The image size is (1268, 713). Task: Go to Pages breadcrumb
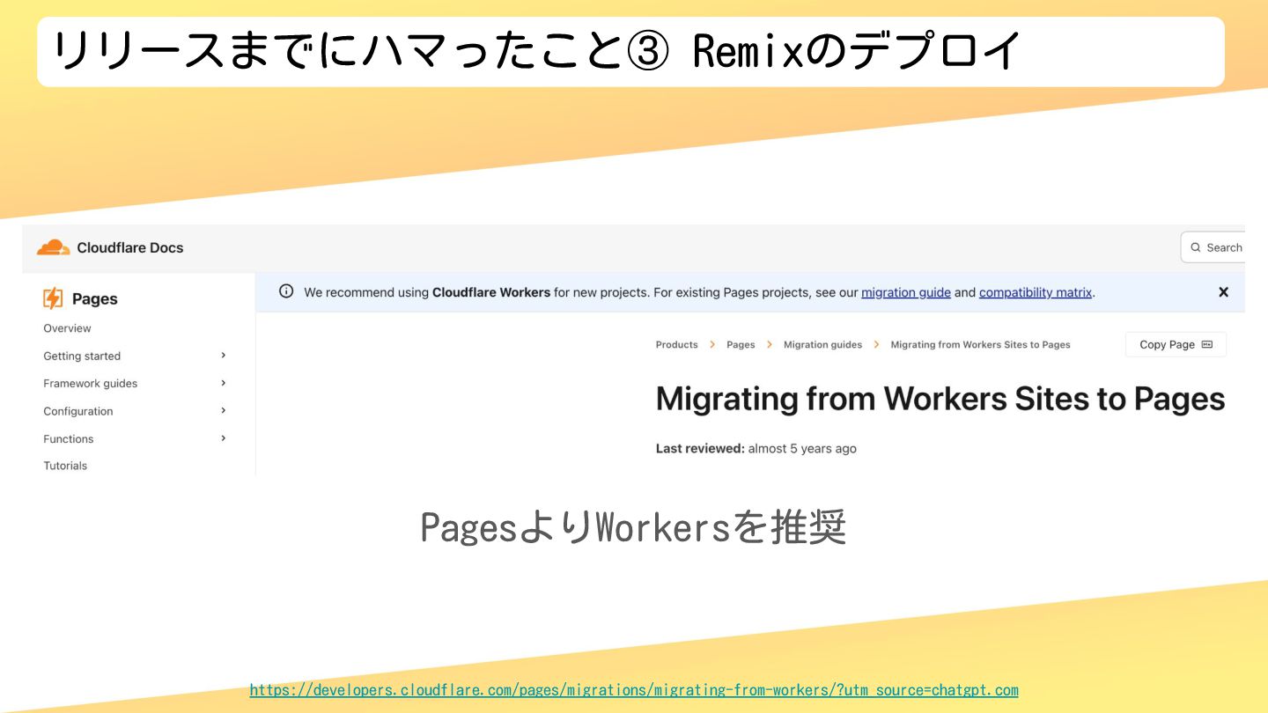pos(741,345)
